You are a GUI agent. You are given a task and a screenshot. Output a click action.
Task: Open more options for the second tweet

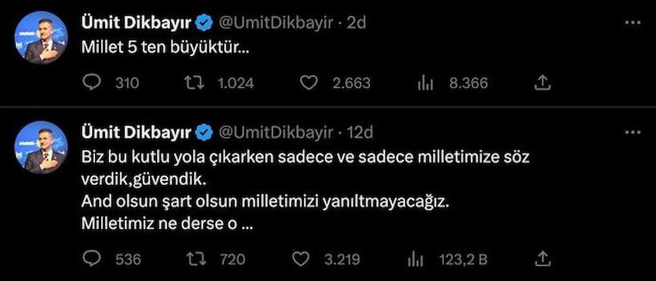pyautogui.click(x=632, y=132)
